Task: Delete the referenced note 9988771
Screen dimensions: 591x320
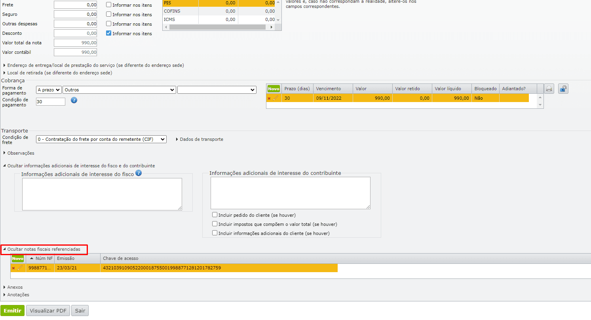Action: [x=13, y=268]
